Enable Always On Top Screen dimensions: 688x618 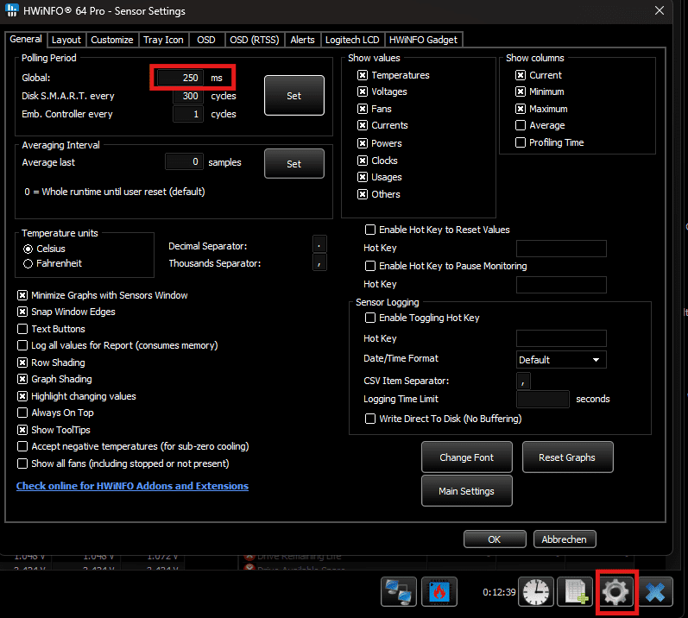pyautogui.click(x=22, y=413)
